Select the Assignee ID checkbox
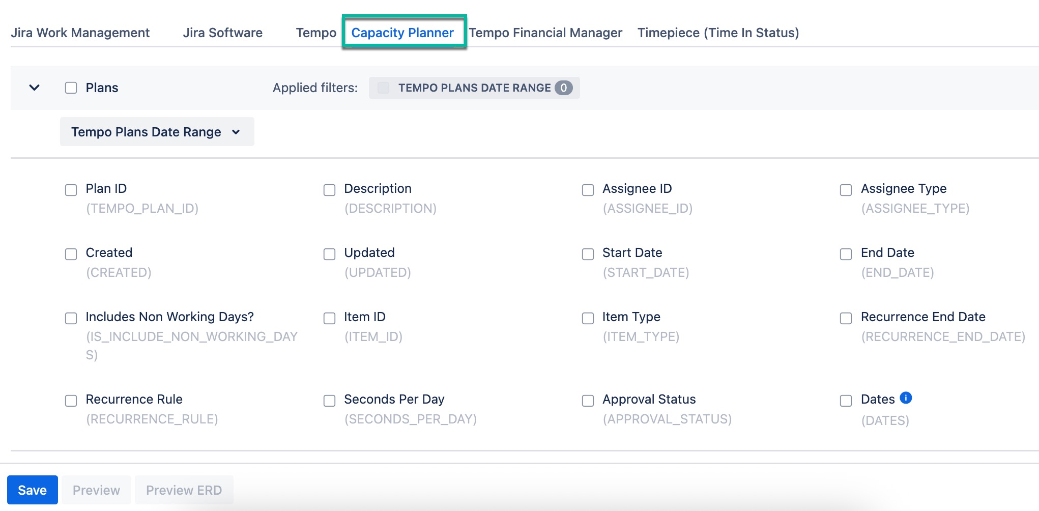The height and width of the screenshot is (511, 1039). 588,190
